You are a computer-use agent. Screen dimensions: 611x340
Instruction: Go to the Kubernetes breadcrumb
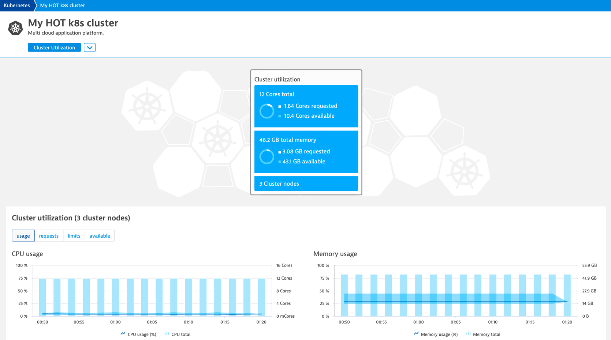(17, 5)
